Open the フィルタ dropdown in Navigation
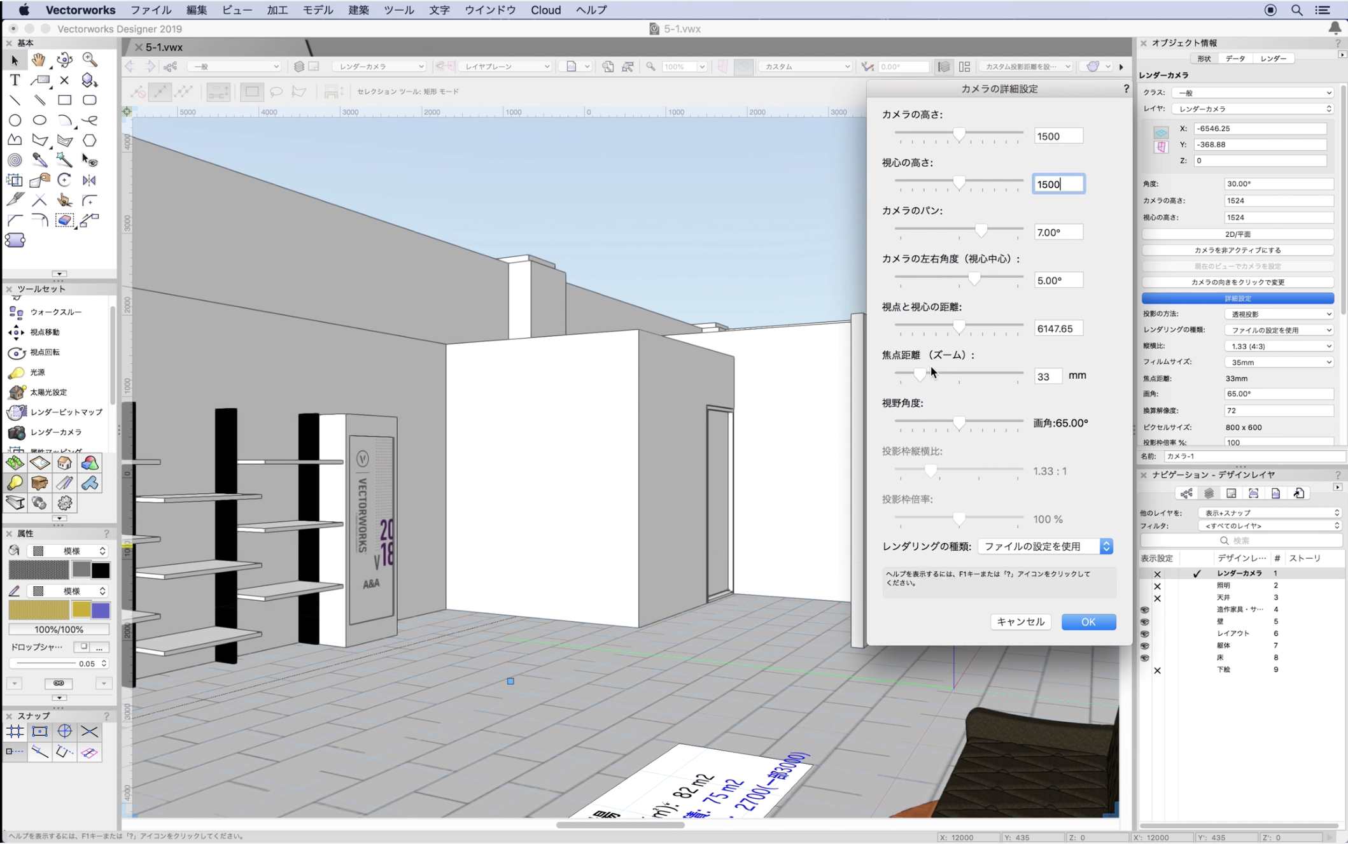The image size is (1348, 844). click(x=1270, y=526)
